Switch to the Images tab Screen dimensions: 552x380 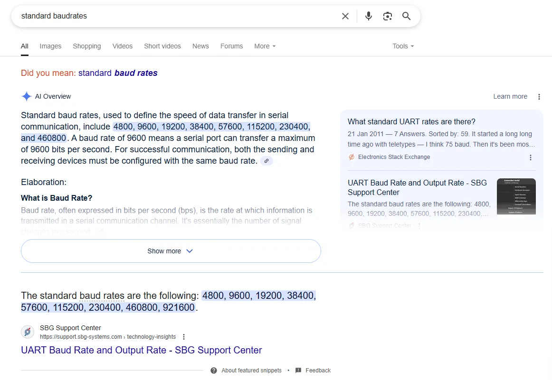[x=50, y=46]
